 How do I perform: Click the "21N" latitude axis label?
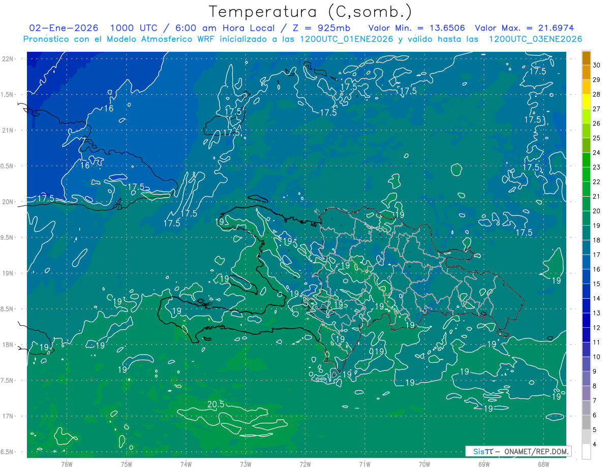click(x=8, y=130)
